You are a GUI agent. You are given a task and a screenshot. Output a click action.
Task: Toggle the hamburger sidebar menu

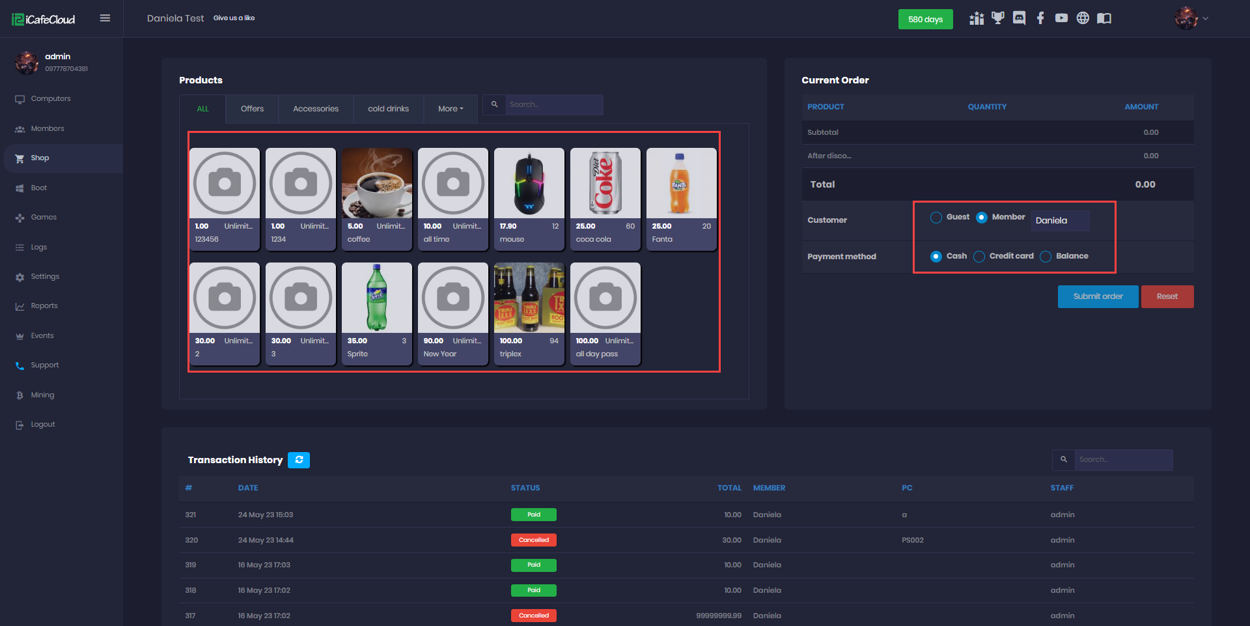pyautogui.click(x=105, y=18)
